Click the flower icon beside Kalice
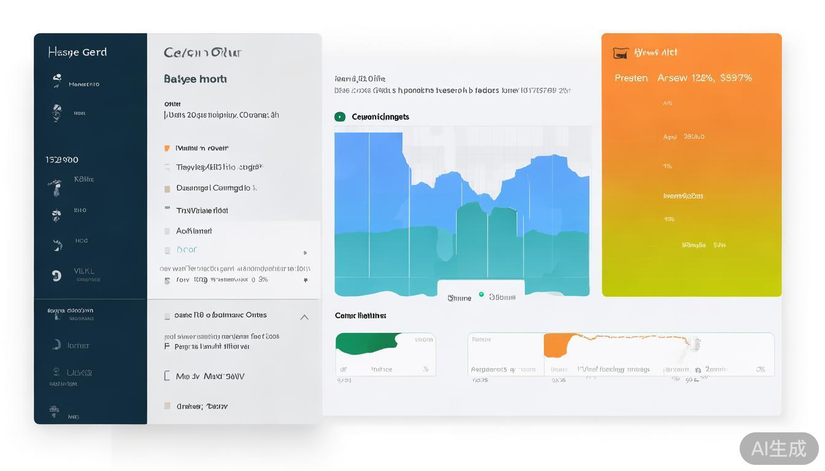825x471 pixels. coord(56,186)
